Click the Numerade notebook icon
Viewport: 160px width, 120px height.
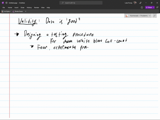click(127, 16)
